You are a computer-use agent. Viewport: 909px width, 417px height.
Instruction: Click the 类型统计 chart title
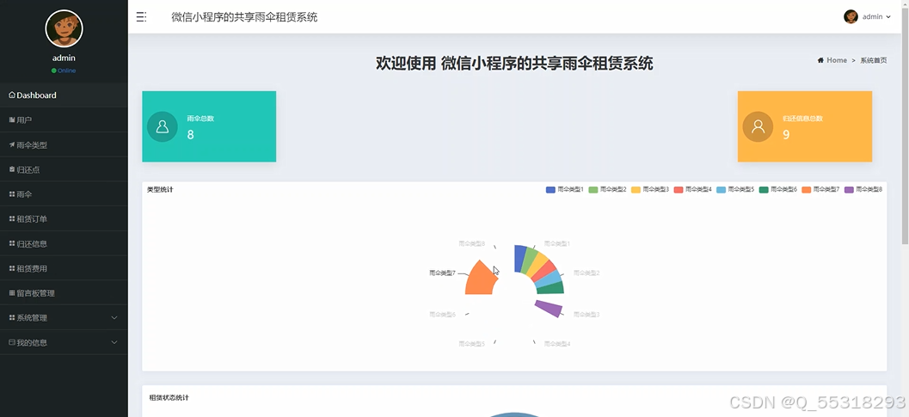tap(160, 190)
